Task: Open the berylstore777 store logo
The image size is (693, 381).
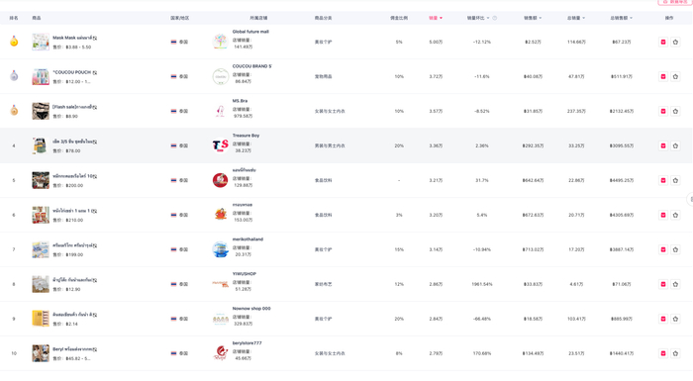Action: point(220,353)
